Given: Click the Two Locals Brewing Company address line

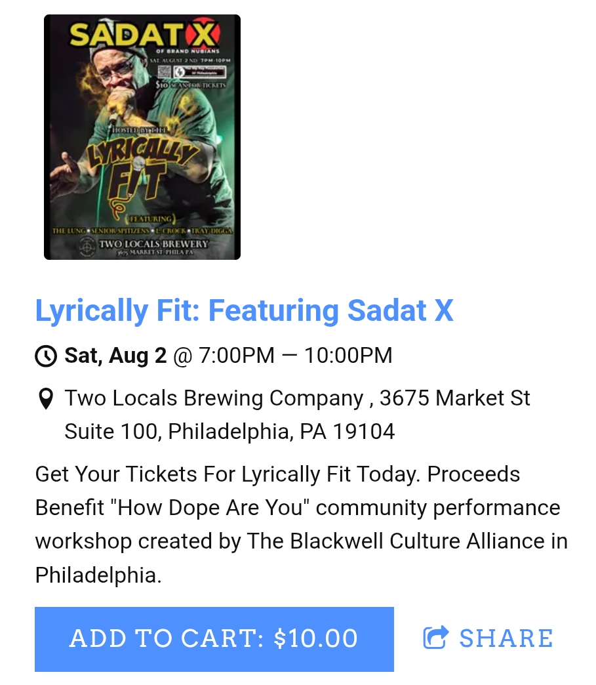Looking at the screenshot, I should click(297, 398).
